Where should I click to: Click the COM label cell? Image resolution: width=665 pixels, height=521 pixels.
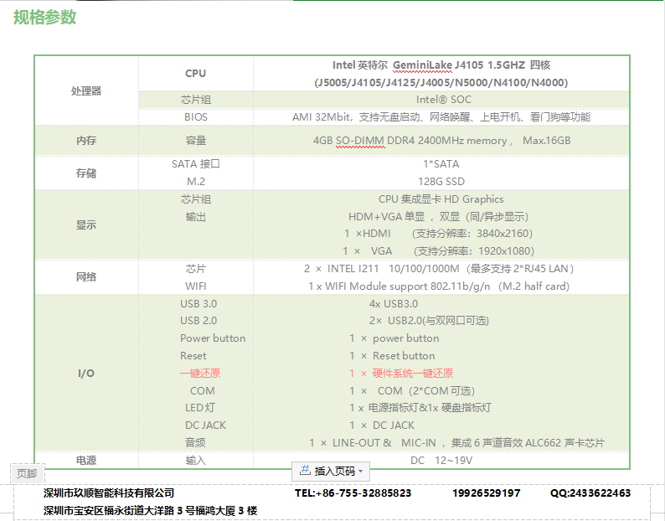click(x=203, y=390)
